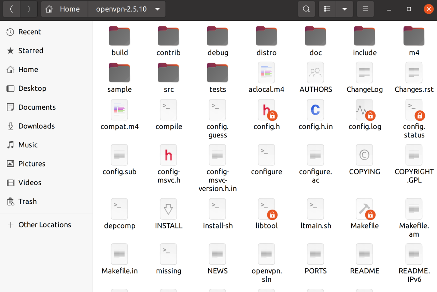Open the hamburger main menu
Image resolution: width=437 pixels, height=292 pixels.
point(365,9)
